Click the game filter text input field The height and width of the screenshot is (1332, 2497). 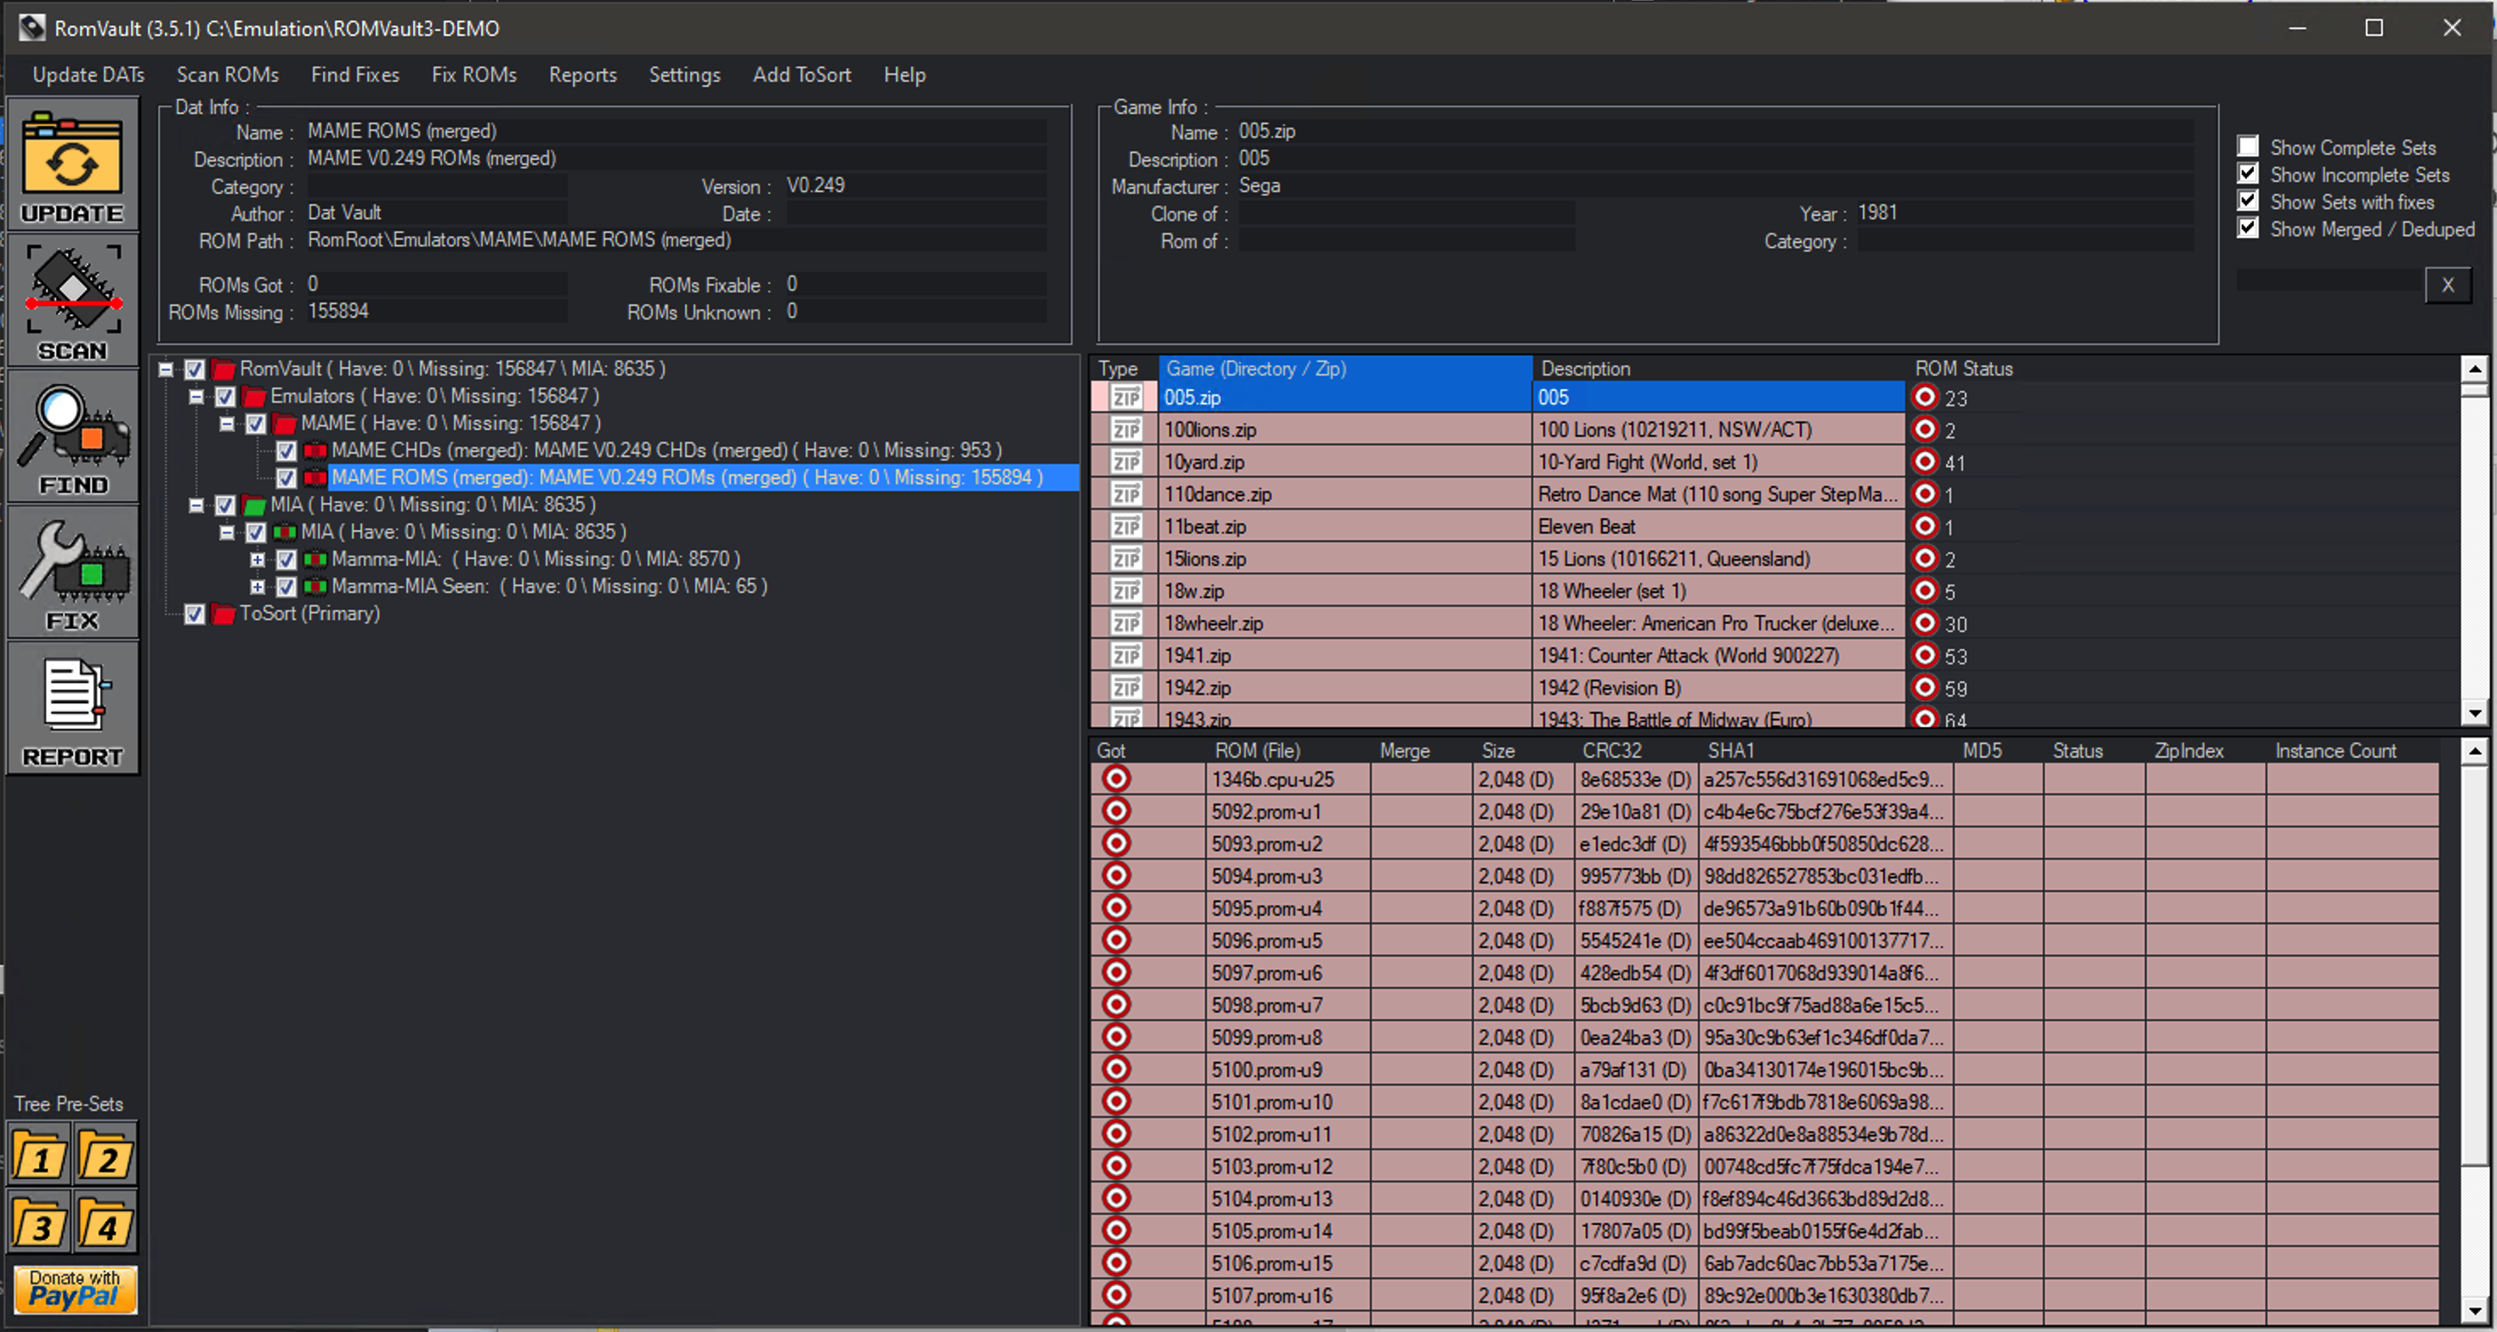pyautogui.click(x=2329, y=281)
